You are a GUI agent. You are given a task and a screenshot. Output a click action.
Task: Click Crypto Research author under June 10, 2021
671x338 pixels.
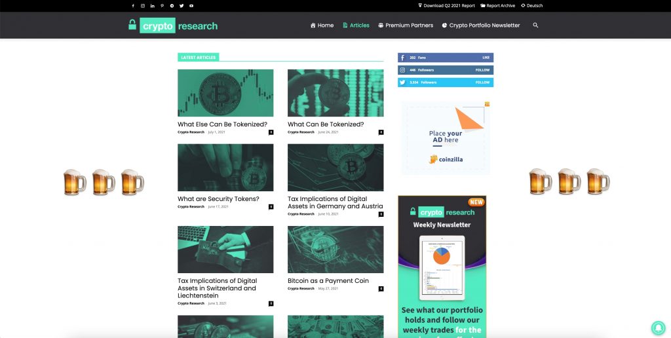coord(301,214)
